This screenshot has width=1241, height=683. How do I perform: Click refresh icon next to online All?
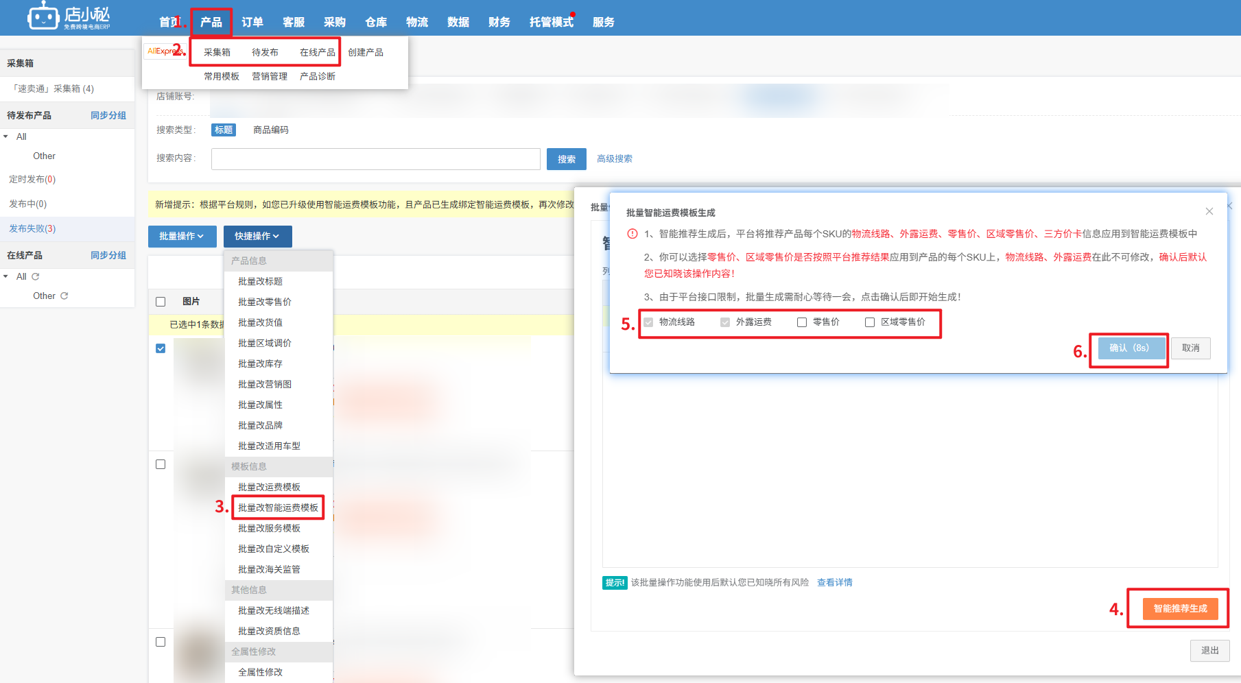tap(36, 276)
